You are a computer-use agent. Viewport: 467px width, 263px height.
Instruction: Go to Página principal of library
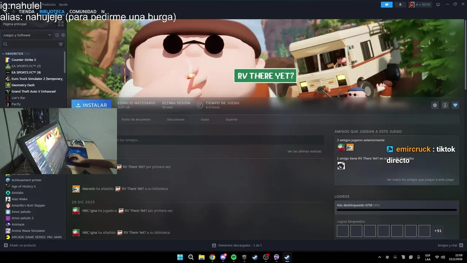15,24
